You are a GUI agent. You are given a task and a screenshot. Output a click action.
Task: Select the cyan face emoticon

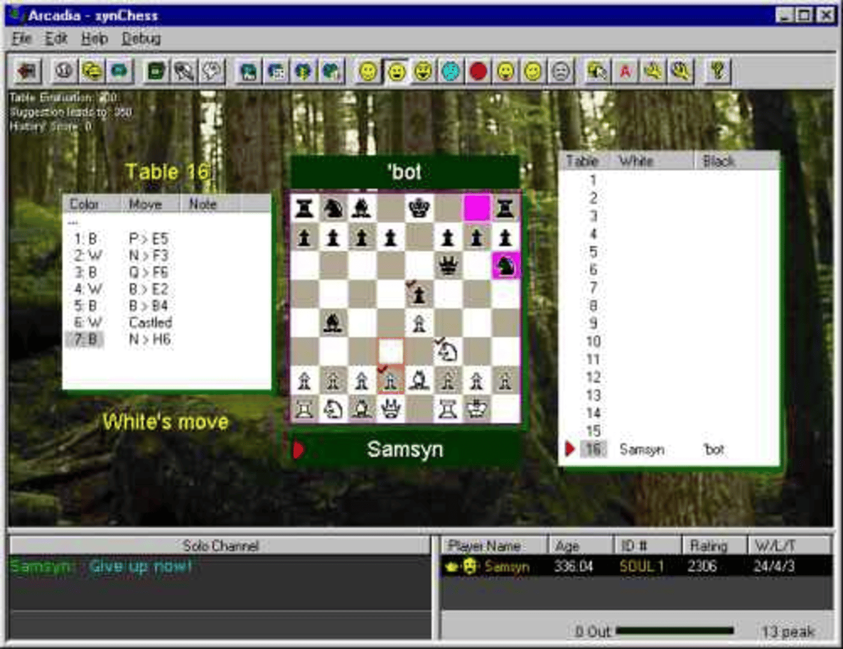tap(451, 72)
